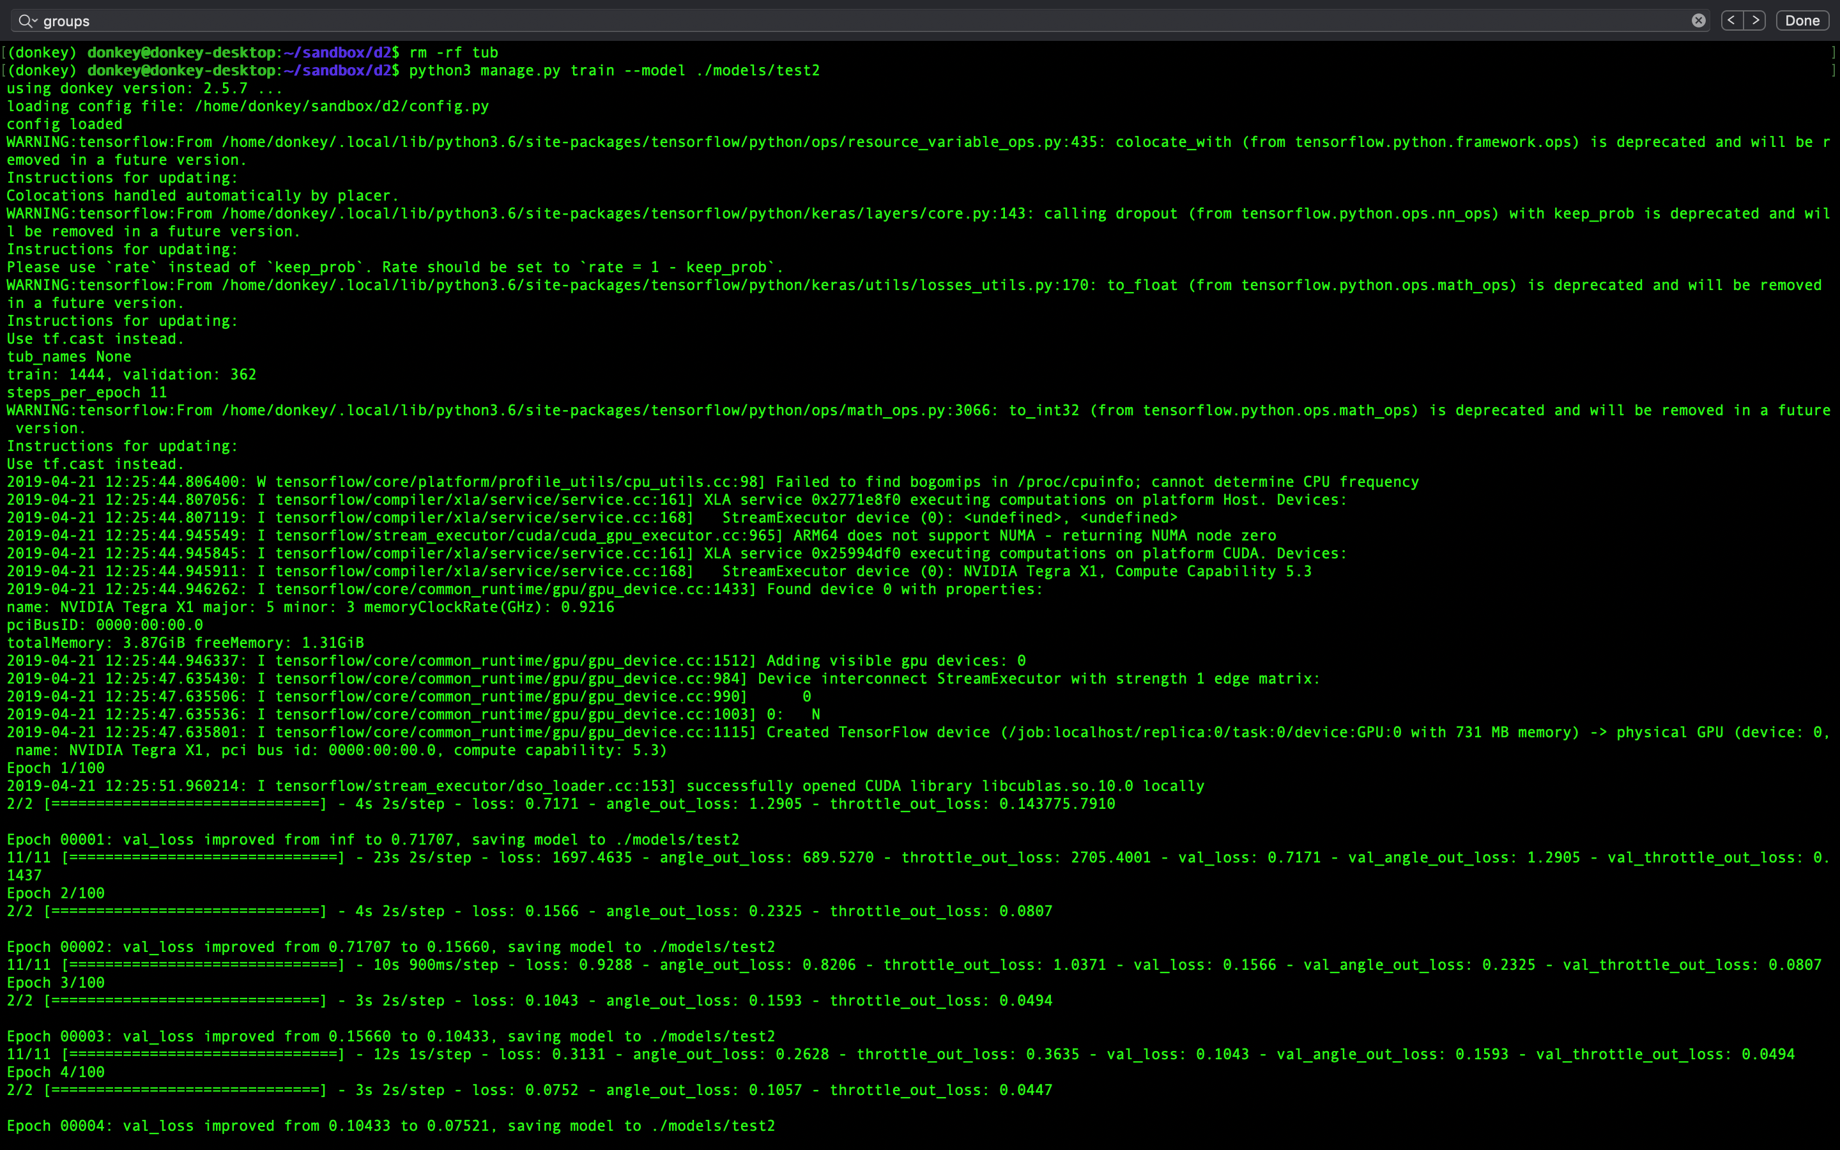
Task: Click the 2/2 progress line with loss 0.1566
Action: click(529, 911)
